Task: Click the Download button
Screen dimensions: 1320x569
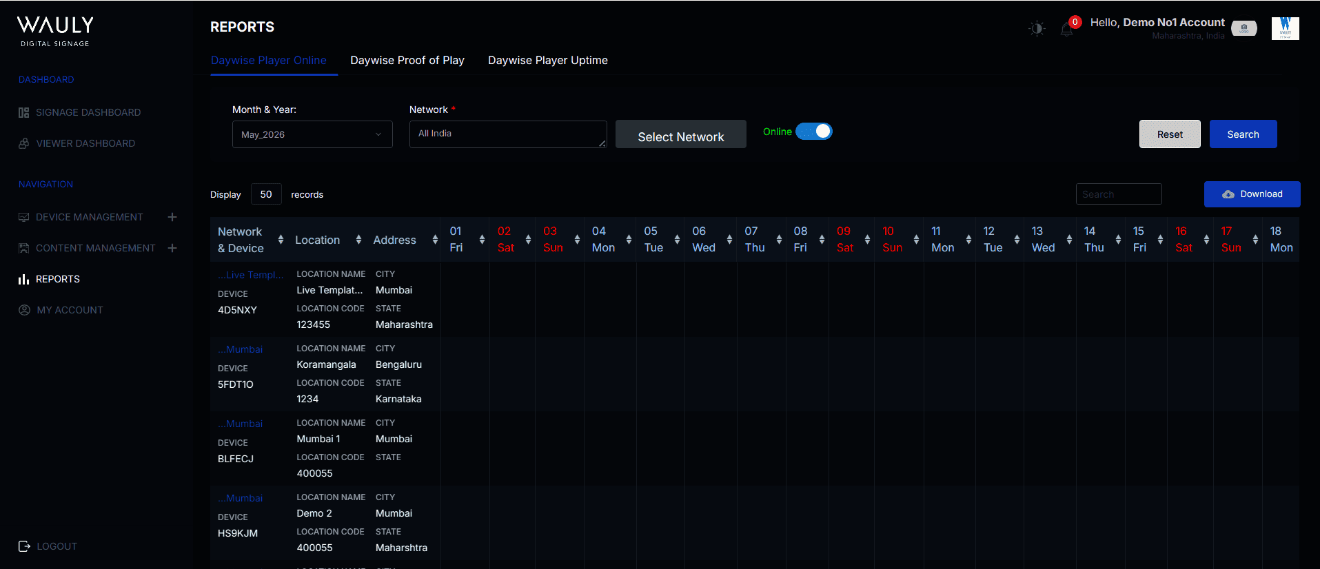Action: click(x=1252, y=194)
